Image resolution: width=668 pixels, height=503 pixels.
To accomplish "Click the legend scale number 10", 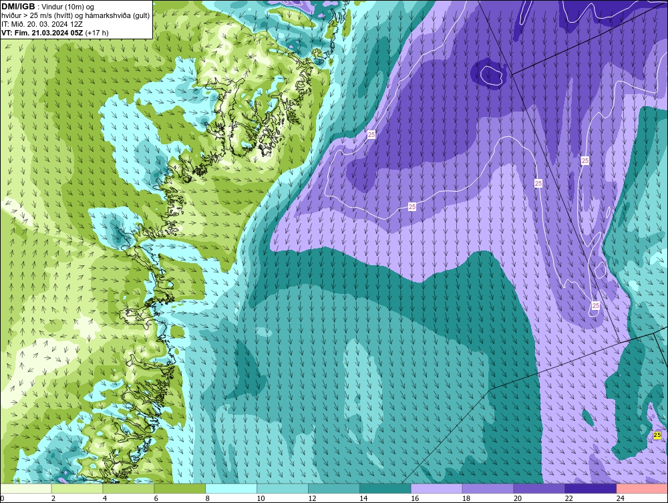I will click(x=261, y=498).
